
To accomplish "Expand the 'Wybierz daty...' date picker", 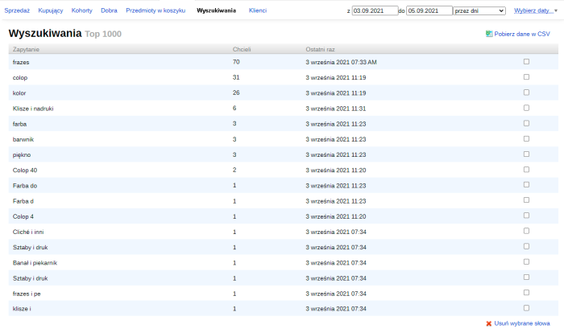I will 535,11.
